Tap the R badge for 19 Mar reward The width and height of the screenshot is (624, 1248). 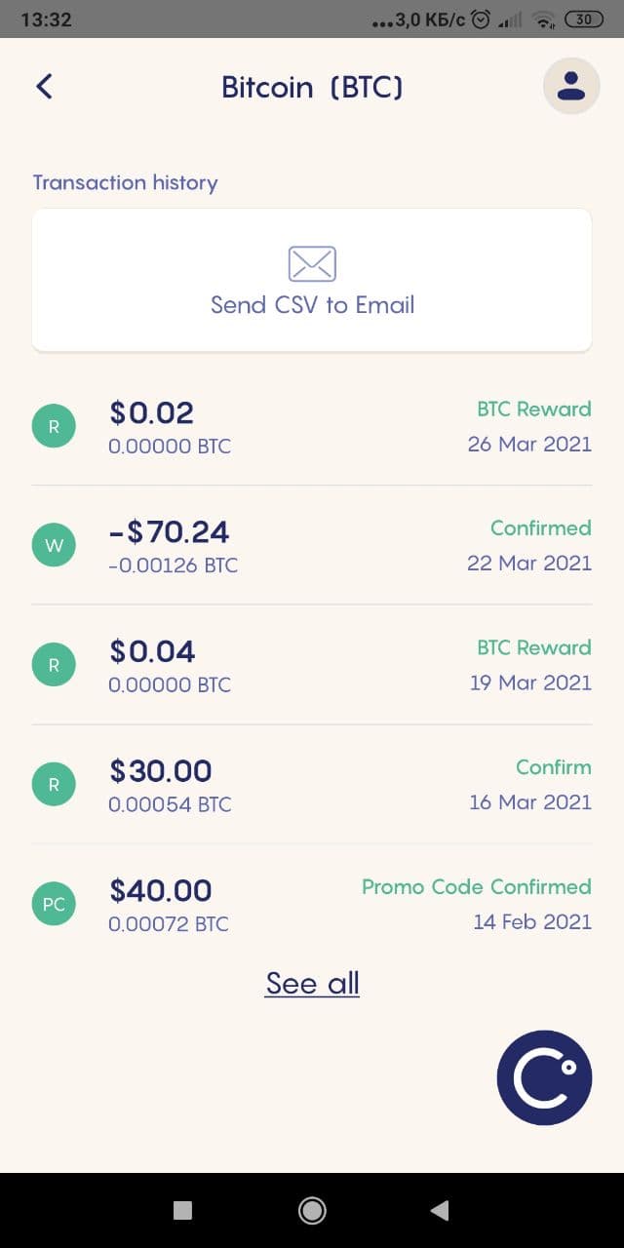tap(54, 665)
